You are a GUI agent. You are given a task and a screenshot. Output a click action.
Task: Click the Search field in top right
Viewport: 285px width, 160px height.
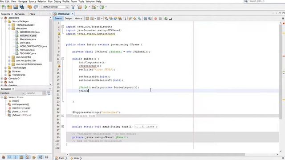click(x=264, y=1)
